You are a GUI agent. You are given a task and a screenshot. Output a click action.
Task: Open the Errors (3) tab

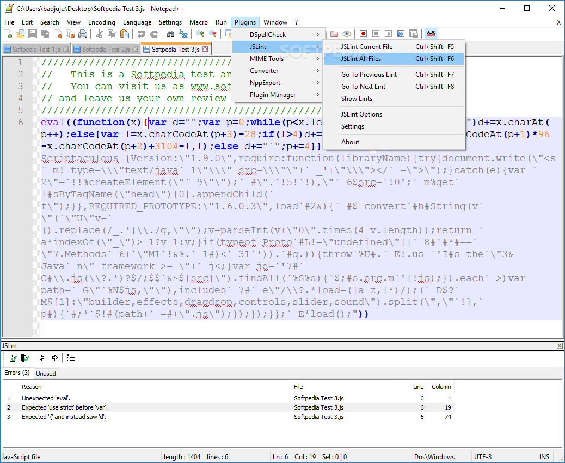click(17, 373)
